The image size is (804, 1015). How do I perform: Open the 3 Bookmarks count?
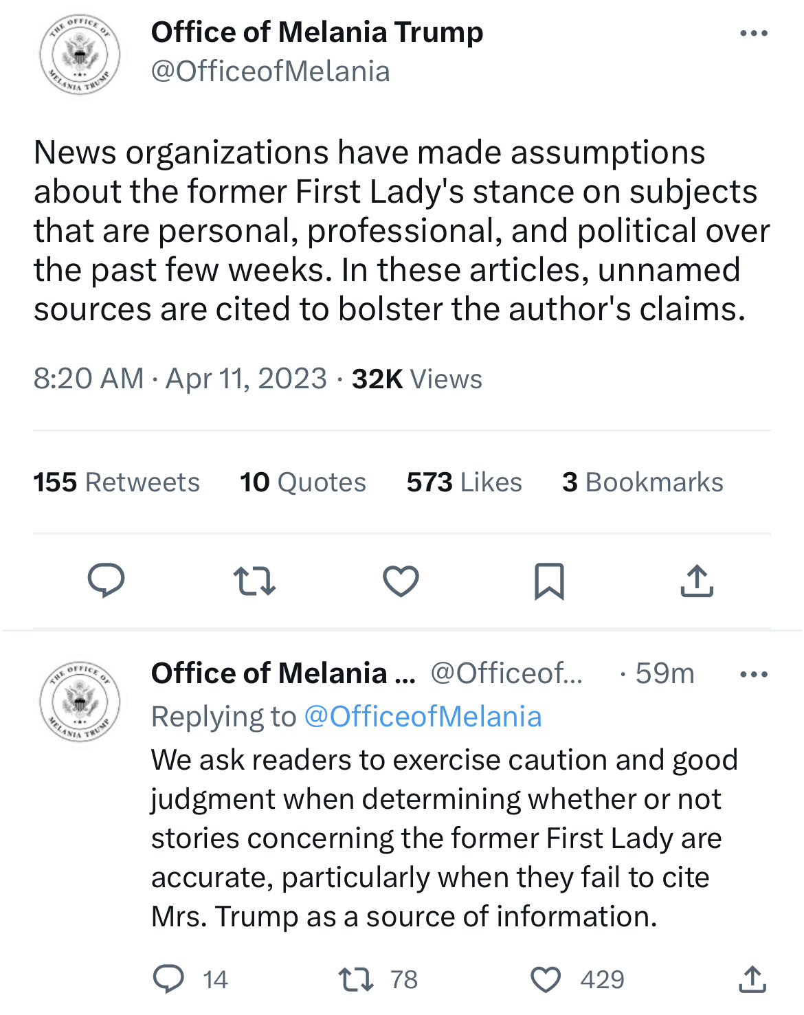click(643, 482)
